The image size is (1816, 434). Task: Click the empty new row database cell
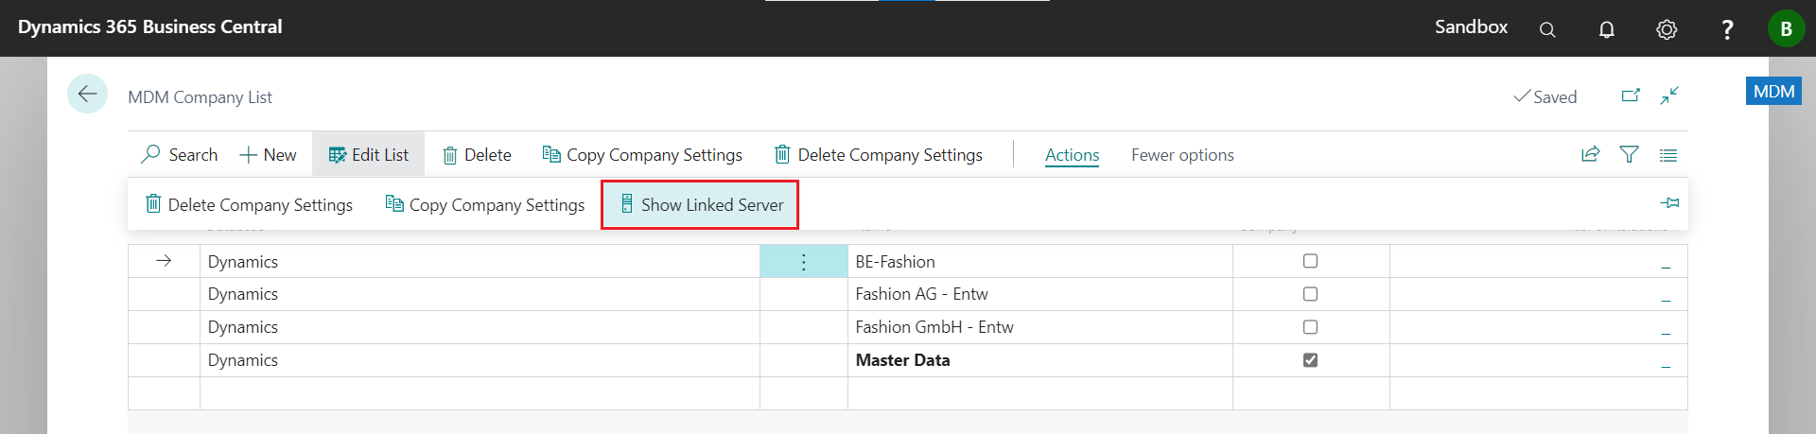coord(480,393)
